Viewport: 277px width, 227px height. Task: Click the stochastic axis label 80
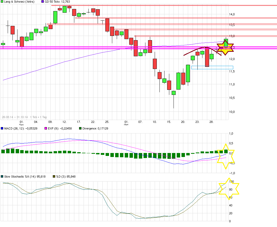[x=231, y=189]
